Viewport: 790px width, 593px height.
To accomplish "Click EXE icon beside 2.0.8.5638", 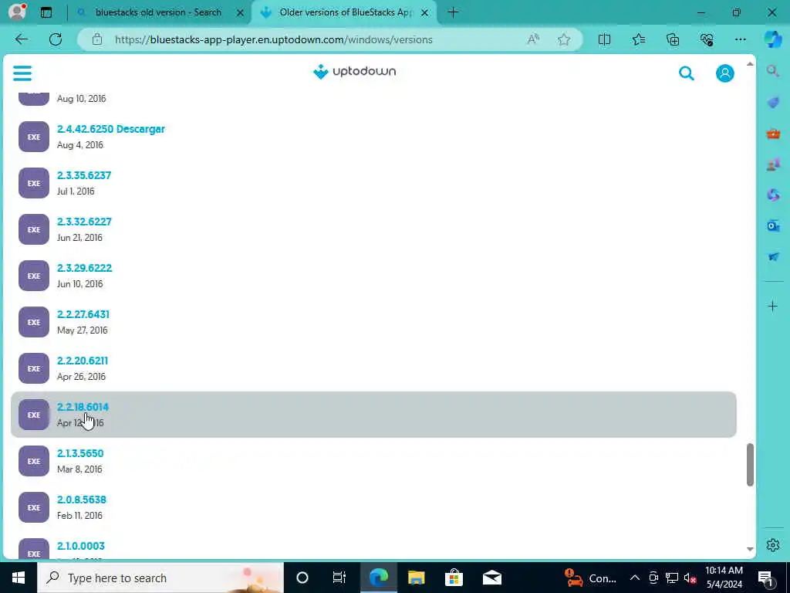I will [x=34, y=508].
